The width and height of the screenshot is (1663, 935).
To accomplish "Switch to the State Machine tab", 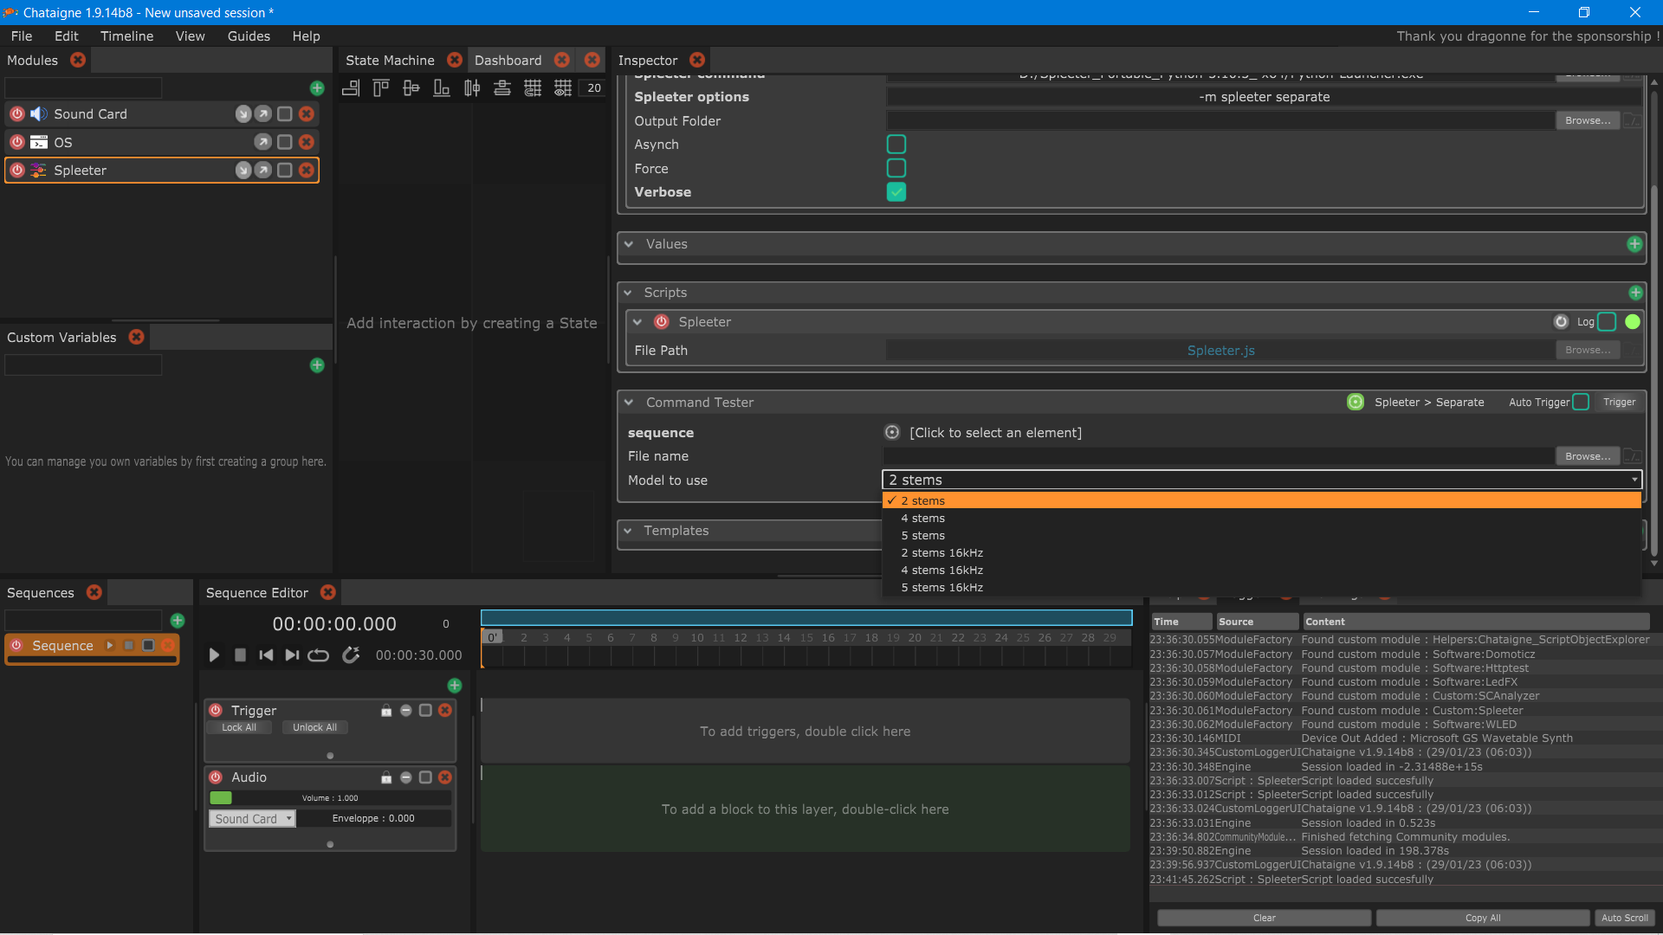I will 390,61.
